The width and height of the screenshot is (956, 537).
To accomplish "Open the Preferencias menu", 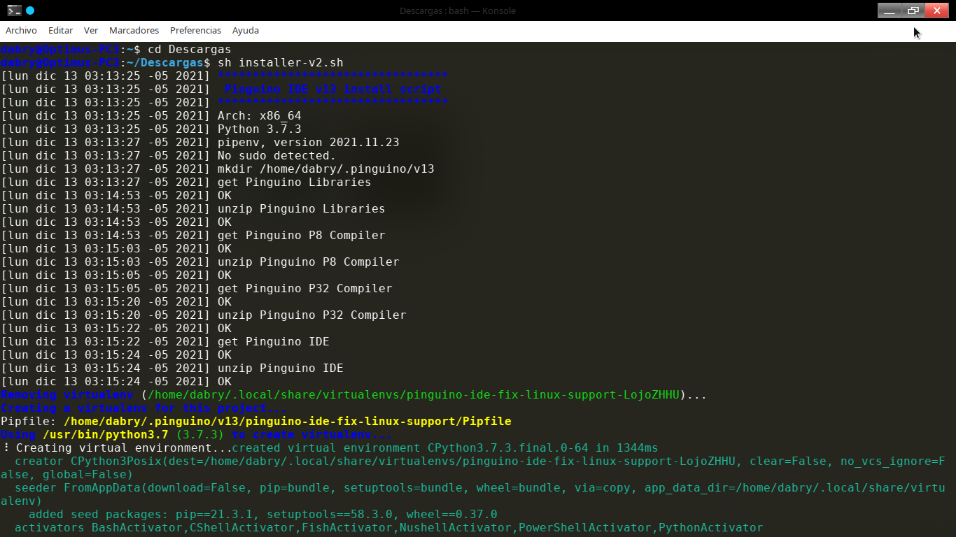I will [195, 31].
